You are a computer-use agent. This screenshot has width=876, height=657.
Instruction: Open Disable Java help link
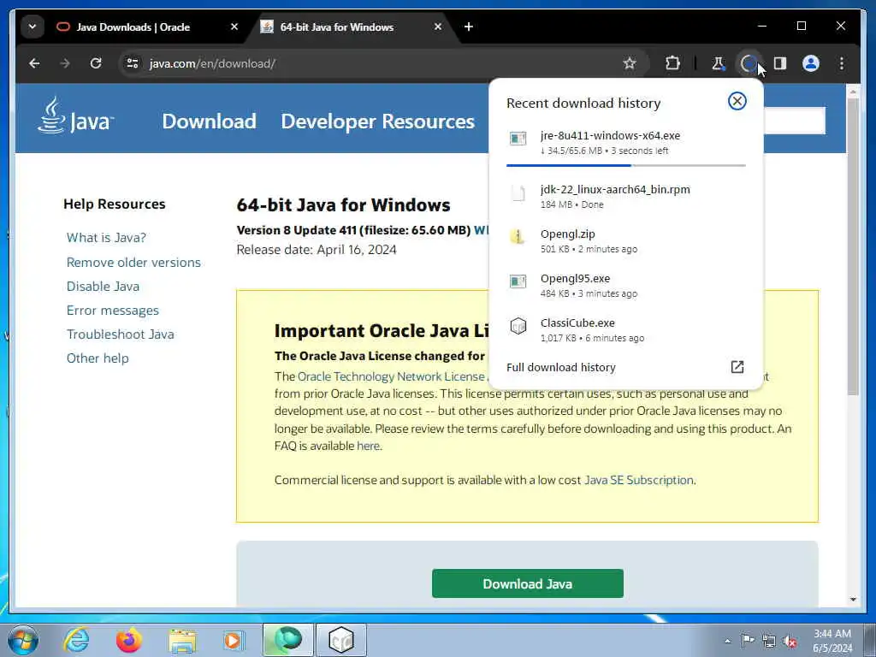click(103, 286)
